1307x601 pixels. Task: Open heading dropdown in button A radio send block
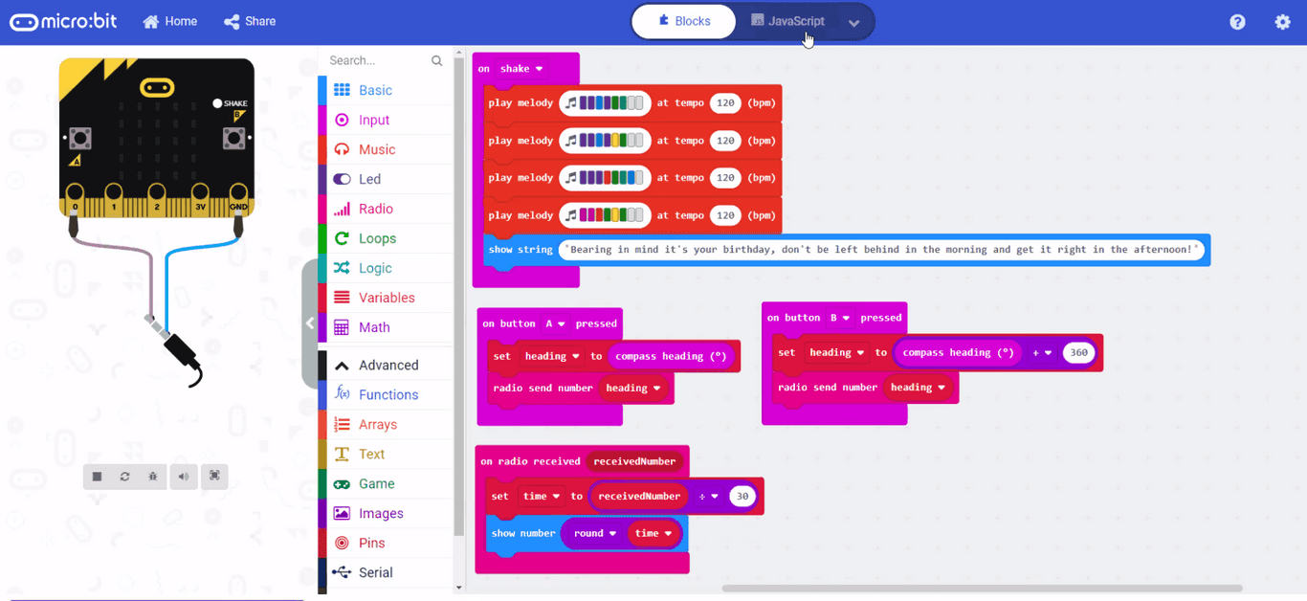633,388
